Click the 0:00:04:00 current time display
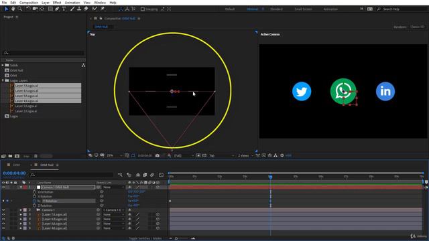 pyautogui.click(x=14, y=173)
